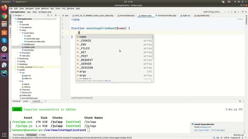Viewport: 248px width, 139px height.
Task: Click the terminal command prompt
Action: (51, 130)
